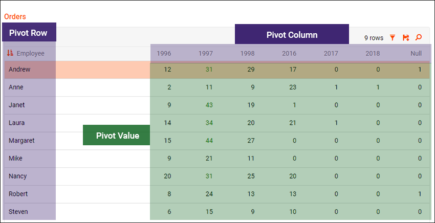
Task: Select the Laura employee row
Action: [217, 123]
